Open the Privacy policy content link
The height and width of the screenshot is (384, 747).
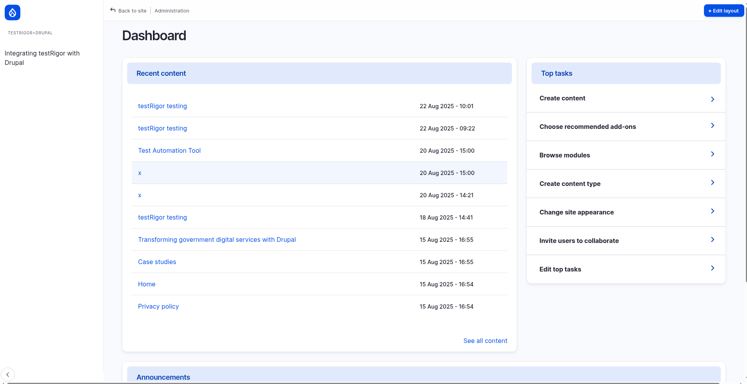coord(158,306)
